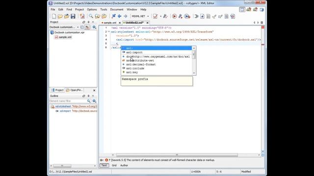
Task: Pin the Project panel
Action: tap(88, 22)
